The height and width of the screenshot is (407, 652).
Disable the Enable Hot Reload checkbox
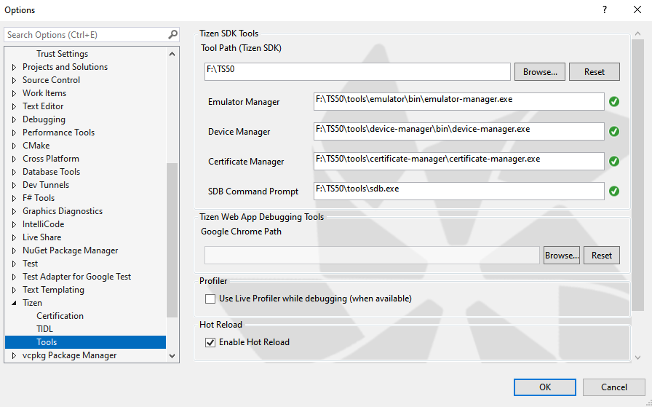click(210, 342)
